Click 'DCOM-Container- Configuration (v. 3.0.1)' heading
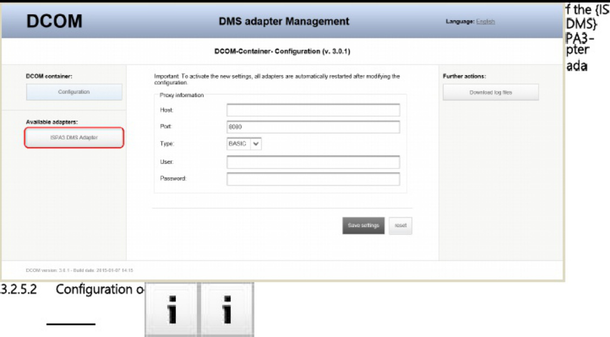Viewport: 610px width, 337px height. (282, 51)
